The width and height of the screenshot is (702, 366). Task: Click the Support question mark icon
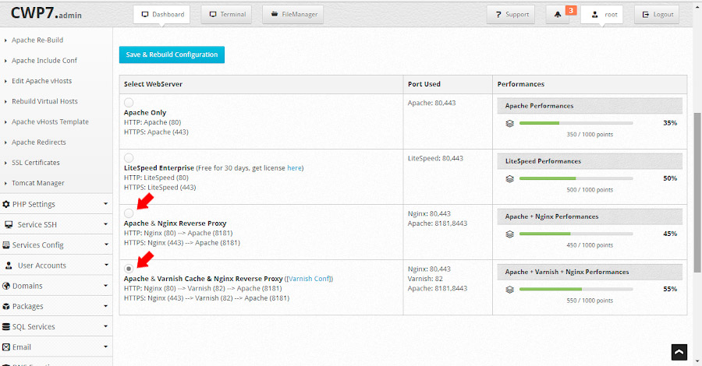point(498,14)
